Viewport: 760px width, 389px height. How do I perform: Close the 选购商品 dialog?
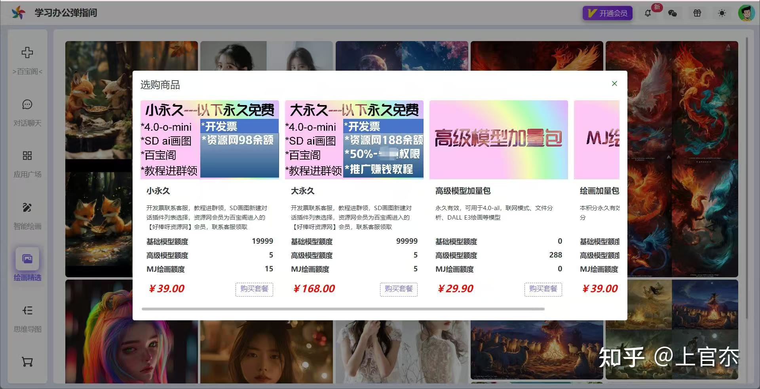(614, 83)
